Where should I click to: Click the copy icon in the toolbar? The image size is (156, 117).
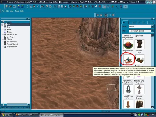[x=30, y=7]
